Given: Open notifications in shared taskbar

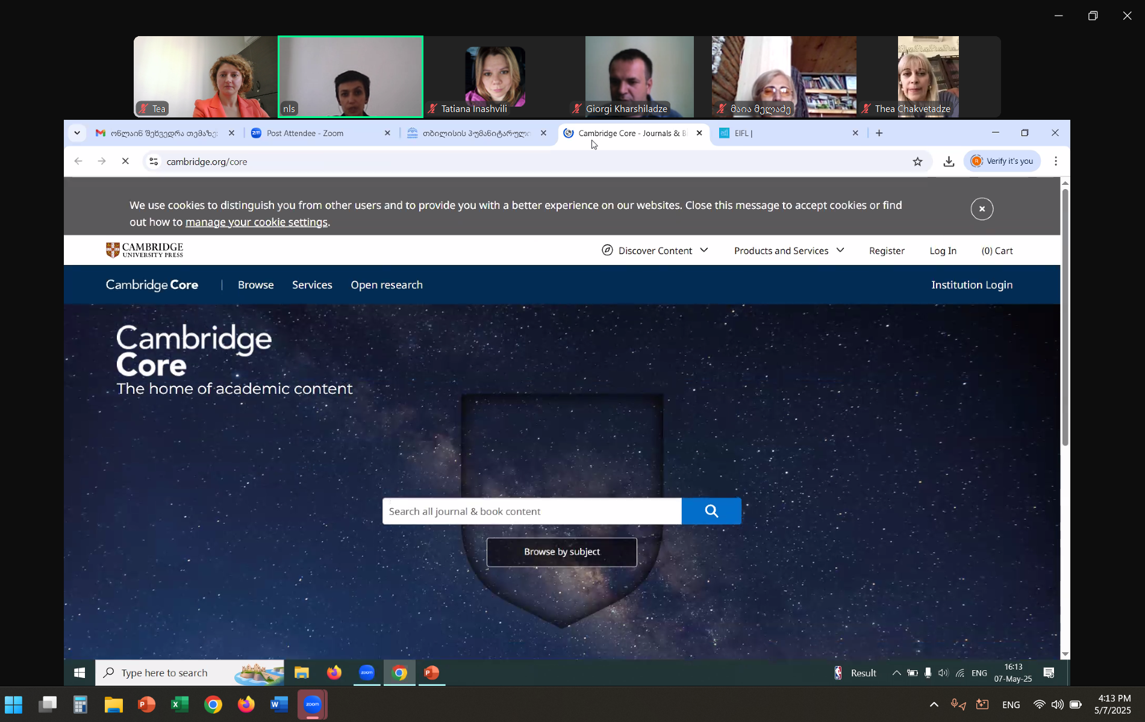Looking at the screenshot, I should (x=1049, y=673).
